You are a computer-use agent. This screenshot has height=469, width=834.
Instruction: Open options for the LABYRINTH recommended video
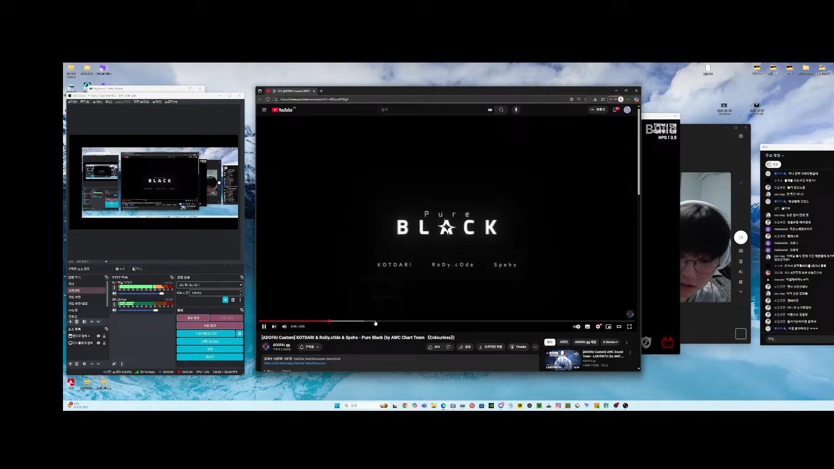point(630,353)
